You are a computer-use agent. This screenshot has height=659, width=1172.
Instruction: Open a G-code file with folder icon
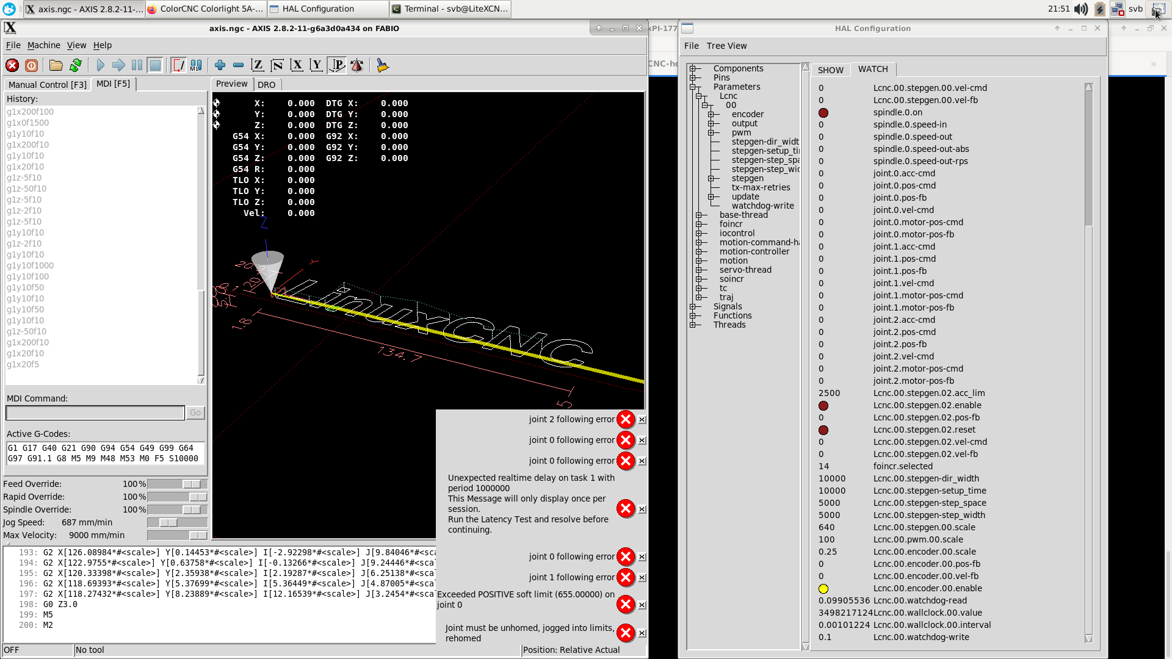tap(56, 65)
